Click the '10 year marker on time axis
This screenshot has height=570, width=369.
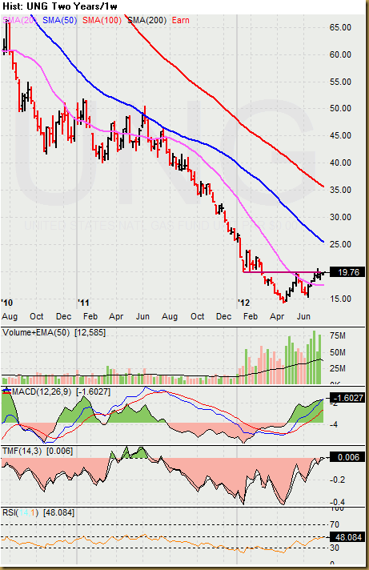coord(7,303)
